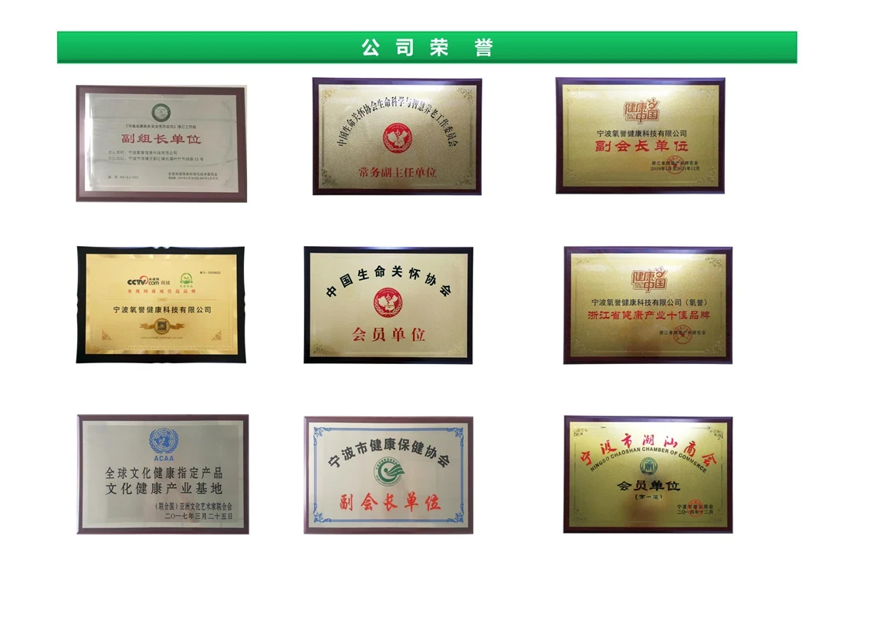Click the 健康中国 logo on 十佳品牌 plaque
873x617 pixels.
pos(649,281)
